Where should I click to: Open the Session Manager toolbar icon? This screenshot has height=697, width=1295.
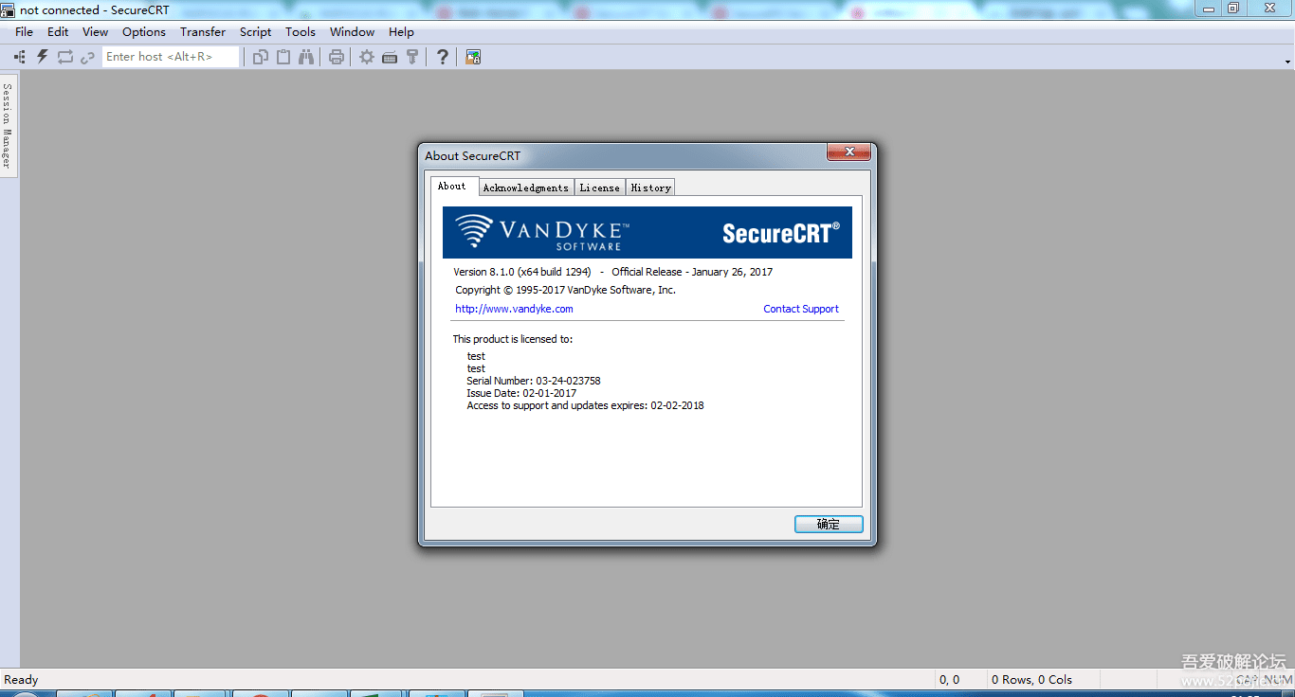coord(20,57)
